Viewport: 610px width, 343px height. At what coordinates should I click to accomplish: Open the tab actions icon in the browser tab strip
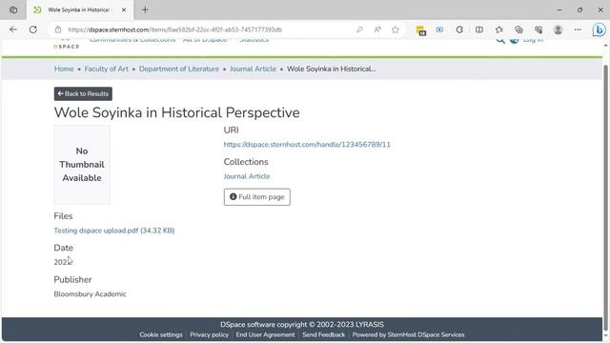coord(13,10)
